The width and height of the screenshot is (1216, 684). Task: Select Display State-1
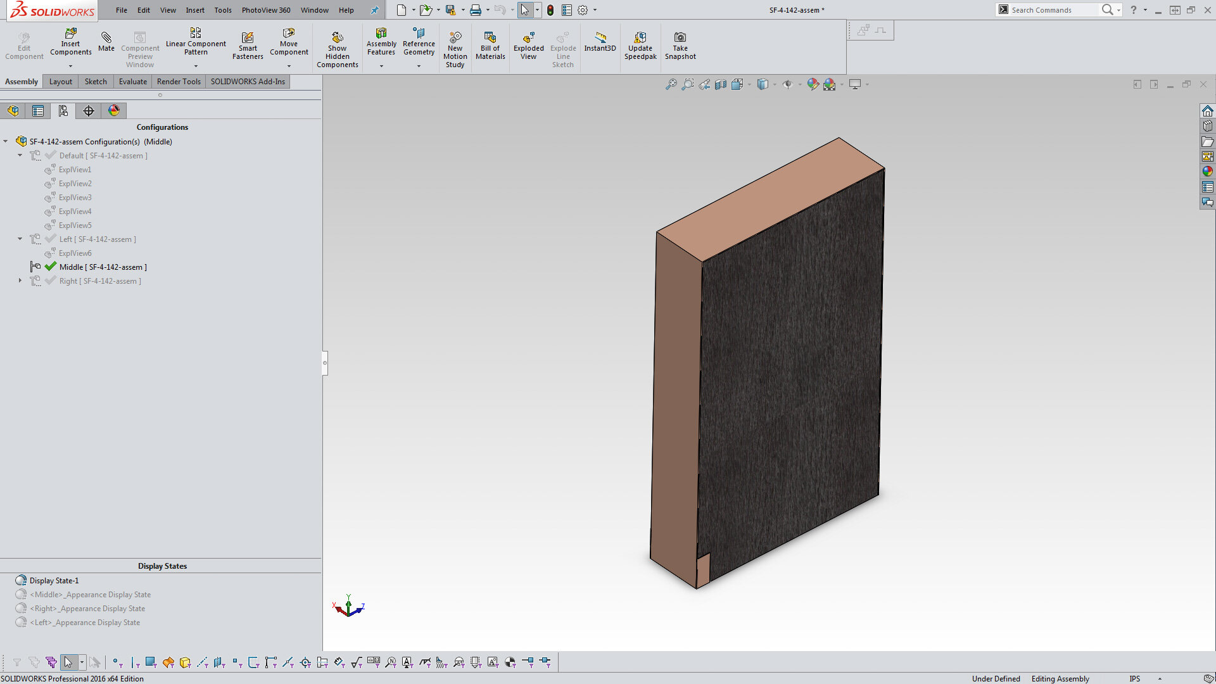(x=54, y=581)
